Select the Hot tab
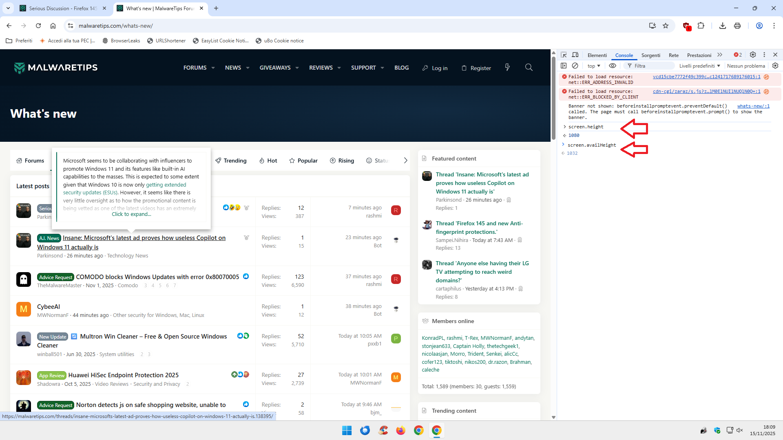The height and width of the screenshot is (440, 783). tap(268, 161)
